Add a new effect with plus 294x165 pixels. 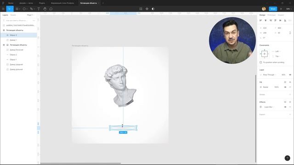click(290, 102)
